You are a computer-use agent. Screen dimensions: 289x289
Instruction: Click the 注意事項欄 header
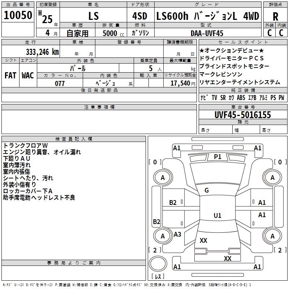[x=99, y=107]
